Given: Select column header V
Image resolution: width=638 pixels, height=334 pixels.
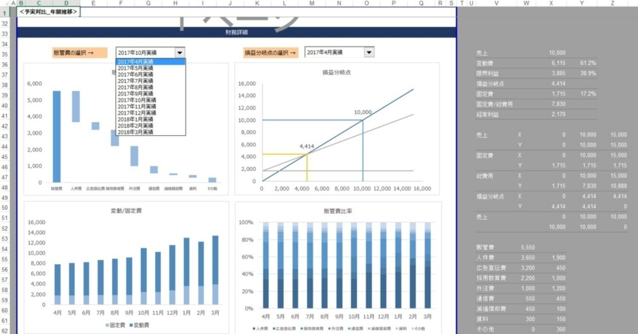Looking at the screenshot, I should point(496,3).
